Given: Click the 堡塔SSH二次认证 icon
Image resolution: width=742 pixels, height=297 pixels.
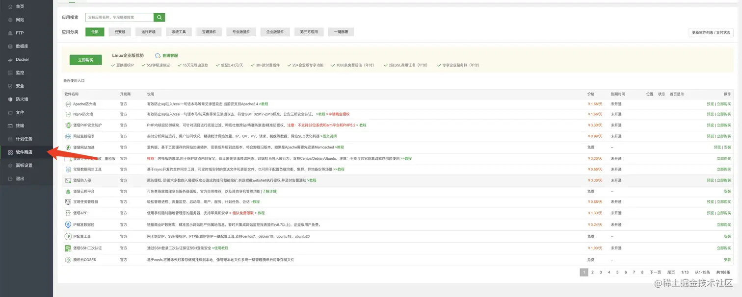Looking at the screenshot, I should 68,248.
